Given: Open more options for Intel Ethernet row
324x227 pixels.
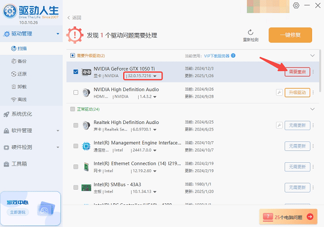Looking at the screenshot, I should (x=313, y=167).
